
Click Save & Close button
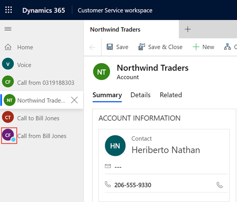160,47
